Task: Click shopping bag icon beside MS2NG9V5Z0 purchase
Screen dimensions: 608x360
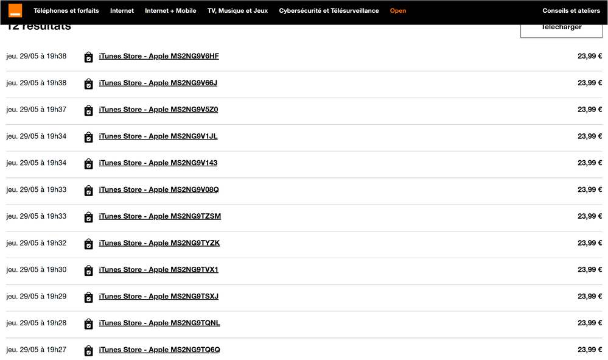Action: [88, 111]
